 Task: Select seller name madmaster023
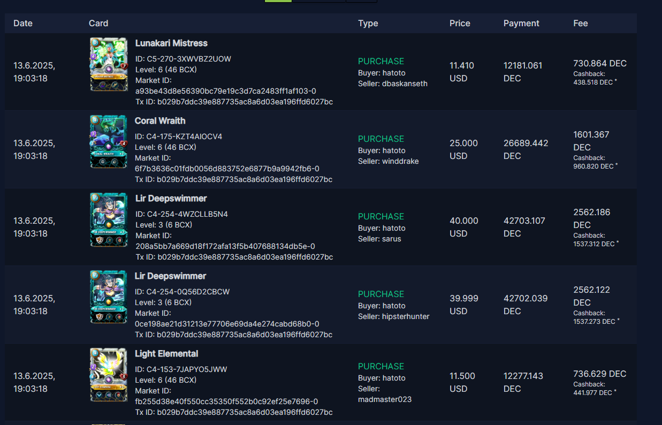point(385,399)
